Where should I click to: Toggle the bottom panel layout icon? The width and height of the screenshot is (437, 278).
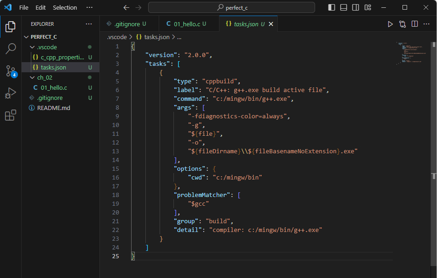[x=344, y=7]
